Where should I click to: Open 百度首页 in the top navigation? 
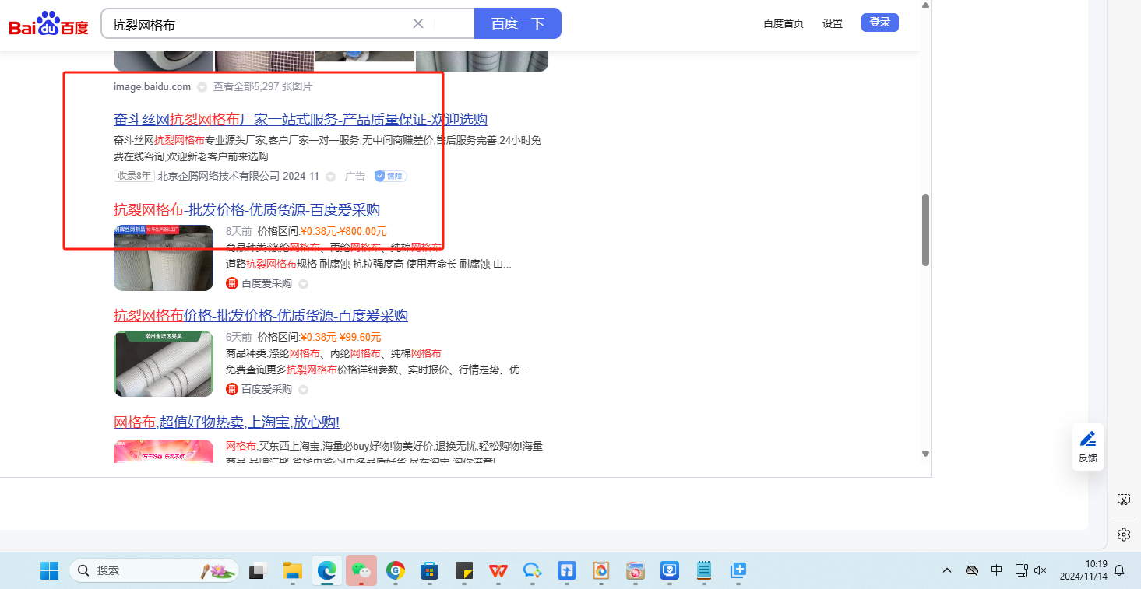tap(783, 23)
